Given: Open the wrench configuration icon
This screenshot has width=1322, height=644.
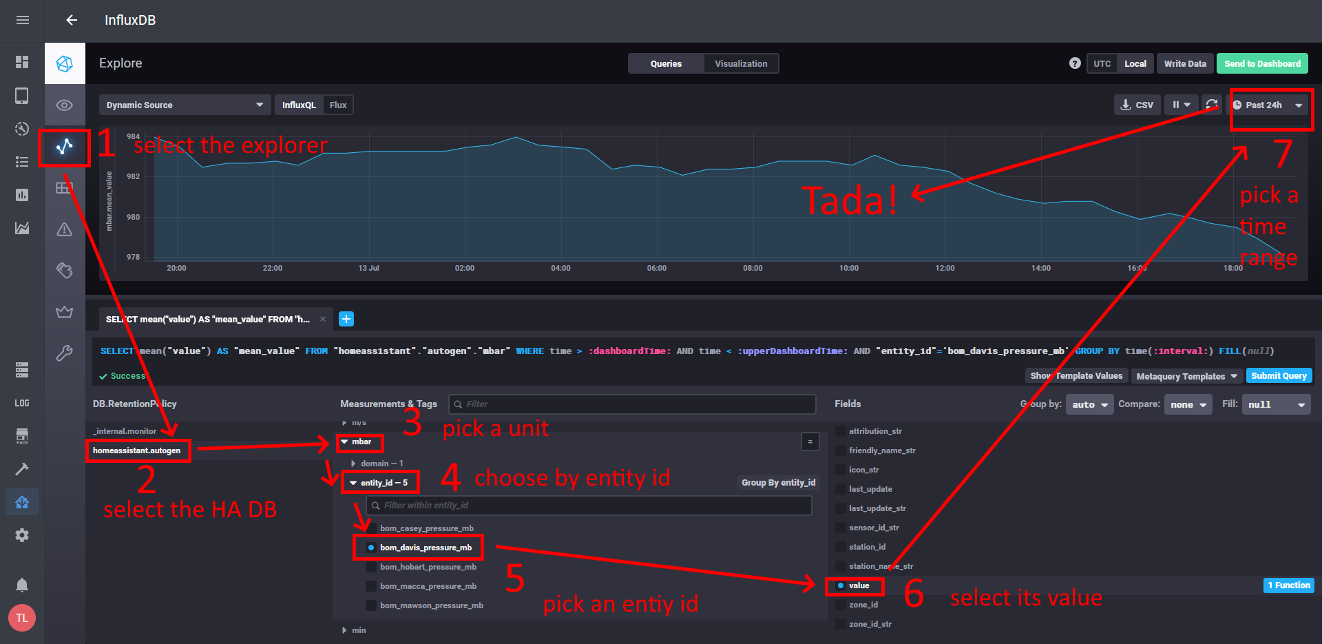Looking at the screenshot, I should [x=65, y=353].
